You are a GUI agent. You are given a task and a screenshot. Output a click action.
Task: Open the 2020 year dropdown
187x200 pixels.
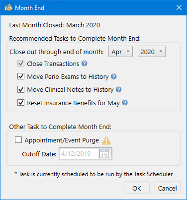point(152,52)
